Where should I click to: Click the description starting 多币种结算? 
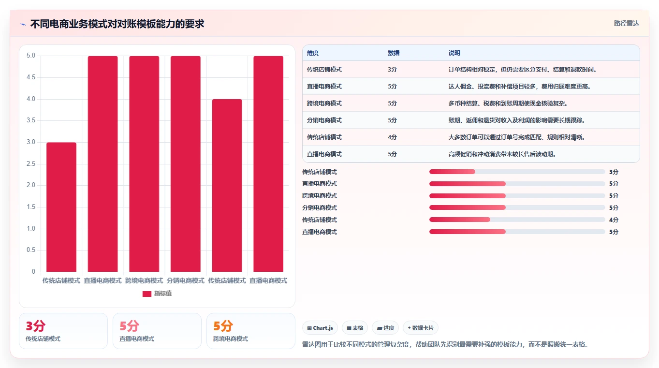[x=508, y=103]
